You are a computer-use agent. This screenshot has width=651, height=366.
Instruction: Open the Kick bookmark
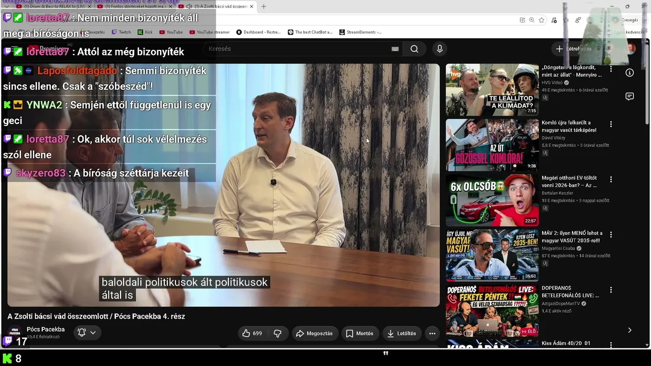click(145, 32)
